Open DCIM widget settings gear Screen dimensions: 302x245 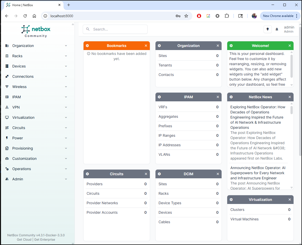point(159,174)
